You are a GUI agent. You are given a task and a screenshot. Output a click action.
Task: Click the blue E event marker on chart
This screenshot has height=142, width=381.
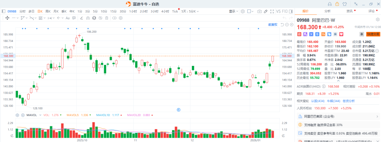pos(179,110)
